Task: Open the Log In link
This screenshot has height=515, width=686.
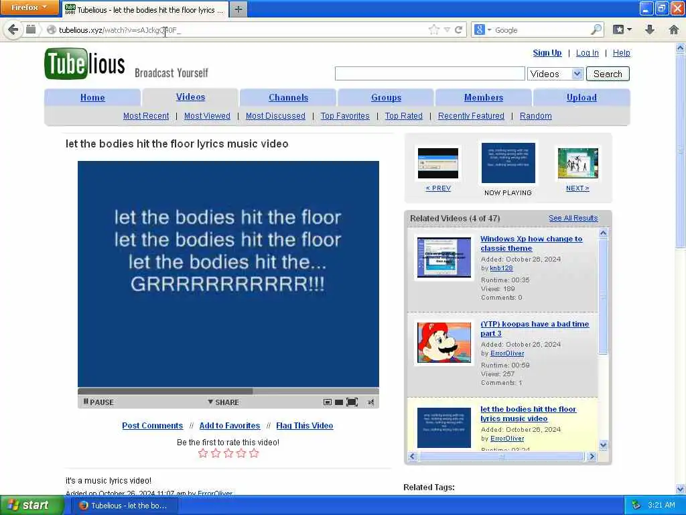Action: 587,52
